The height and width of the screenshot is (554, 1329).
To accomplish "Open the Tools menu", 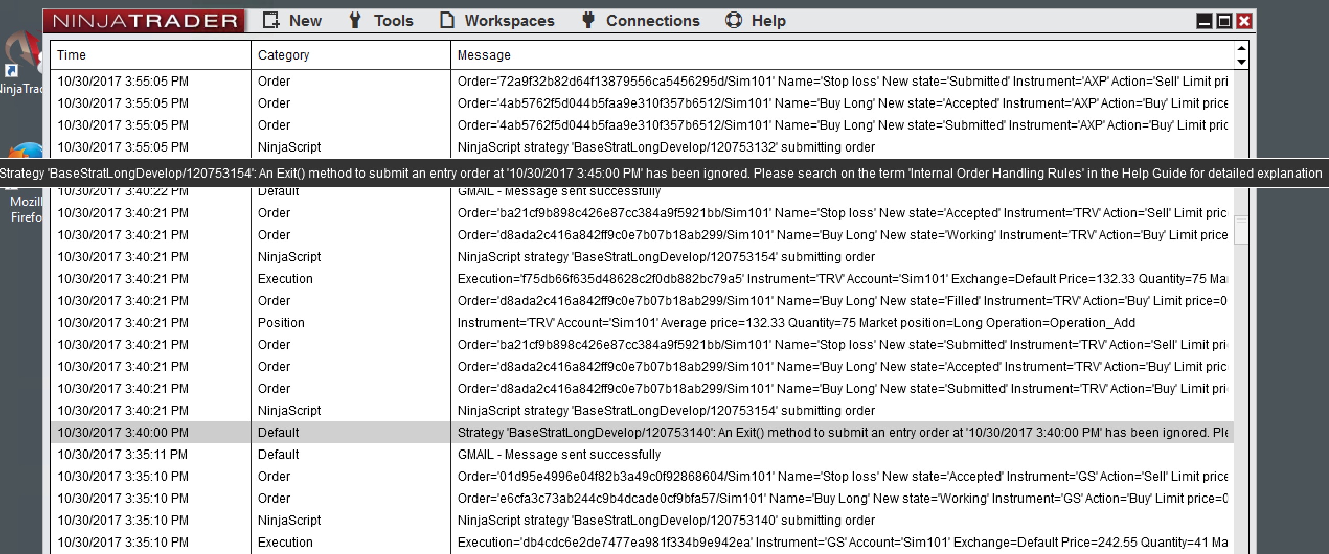I will (x=381, y=21).
